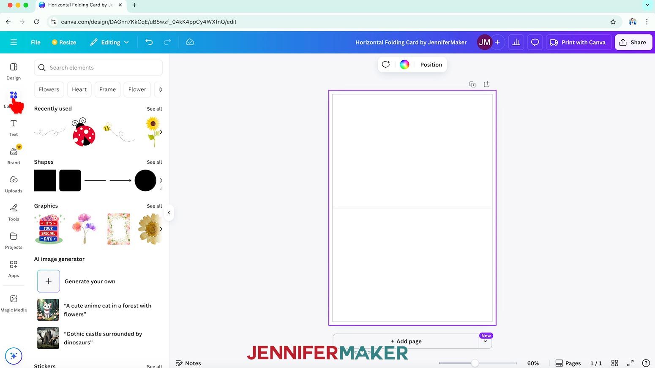Insert the dotted swirl line graphic
Screen dimensions: 655x368
pos(49,133)
